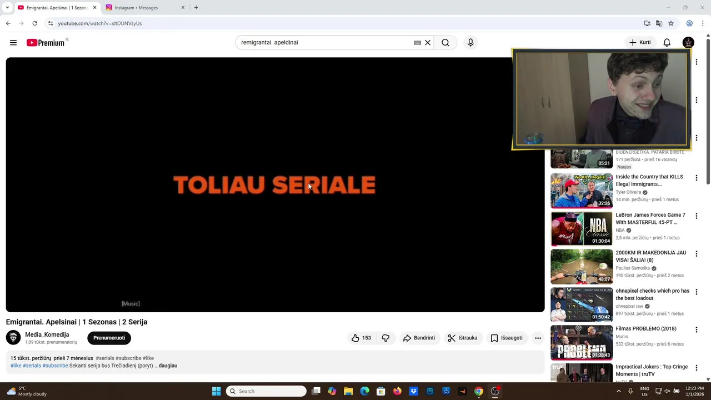Play the 2000KM IR MAKEDONIJA thumbnail
711x400 pixels.
[x=582, y=266]
